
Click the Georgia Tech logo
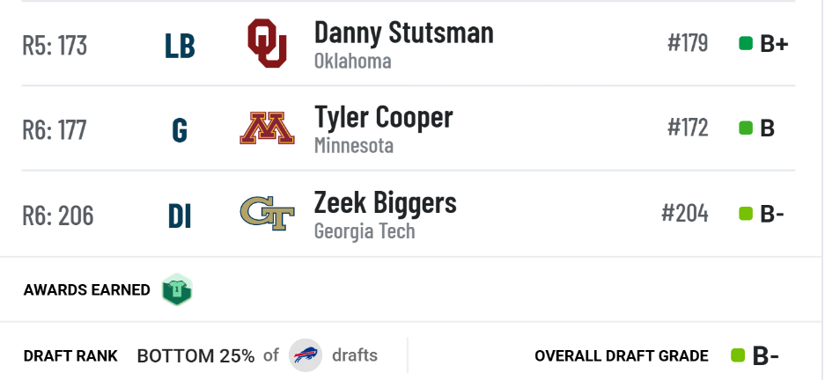tap(268, 214)
